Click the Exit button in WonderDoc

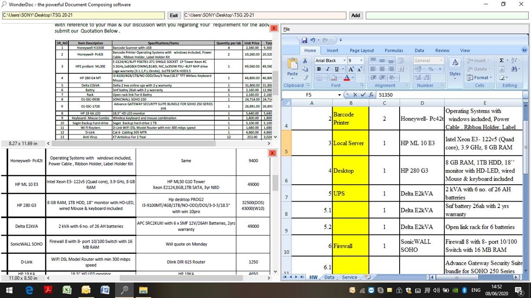174,15
